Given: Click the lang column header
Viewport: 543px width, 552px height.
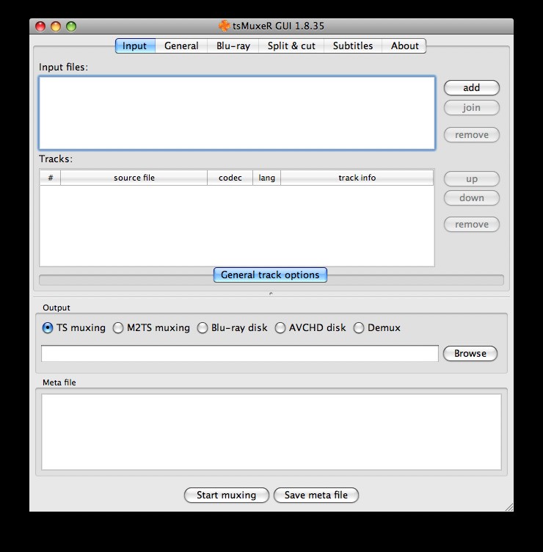Looking at the screenshot, I should [x=267, y=178].
